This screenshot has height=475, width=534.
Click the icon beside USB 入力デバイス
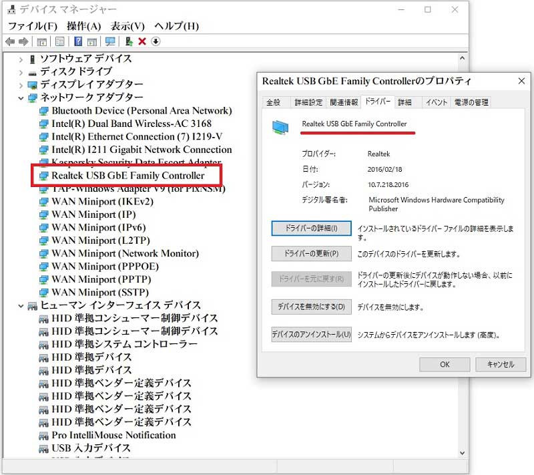43,449
